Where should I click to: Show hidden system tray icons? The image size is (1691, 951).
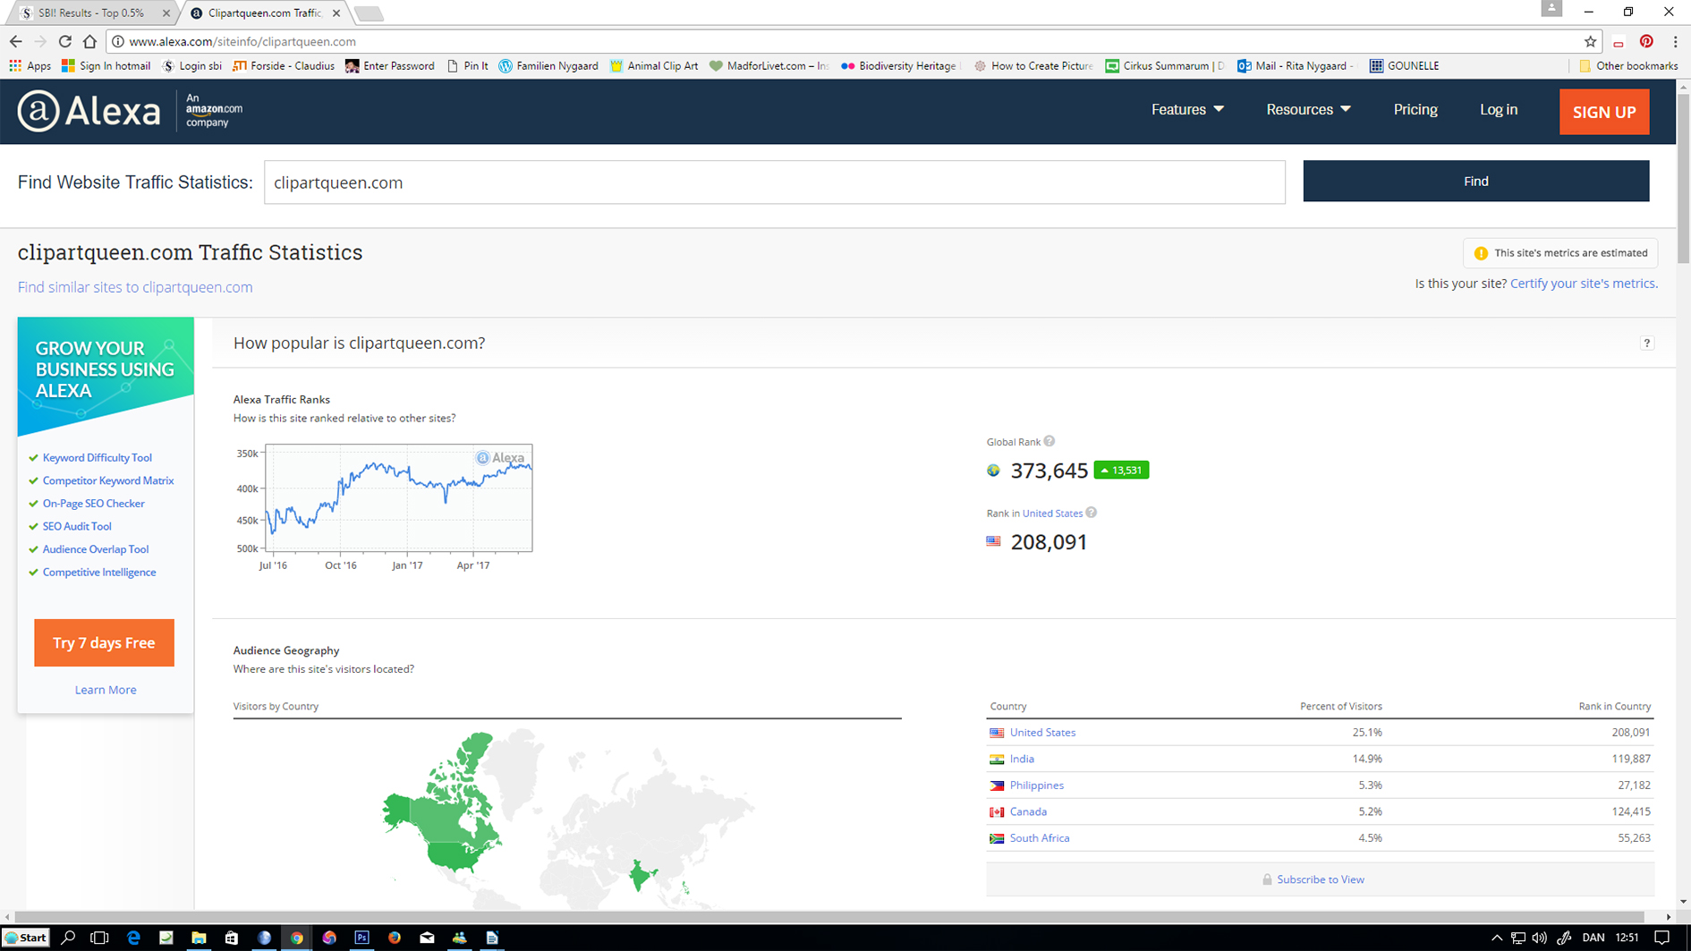[x=1497, y=938]
